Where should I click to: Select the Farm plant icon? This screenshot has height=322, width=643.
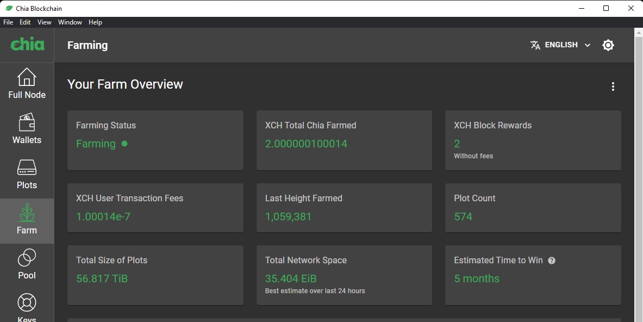coord(27,213)
